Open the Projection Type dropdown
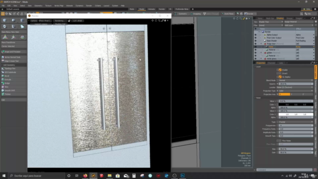The height and width of the screenshot is (179, 318). click(296, 90)
